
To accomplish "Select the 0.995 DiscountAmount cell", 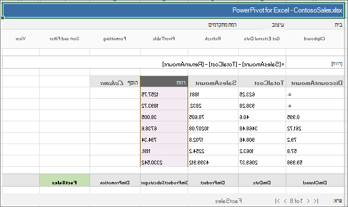I will [315, 116].
